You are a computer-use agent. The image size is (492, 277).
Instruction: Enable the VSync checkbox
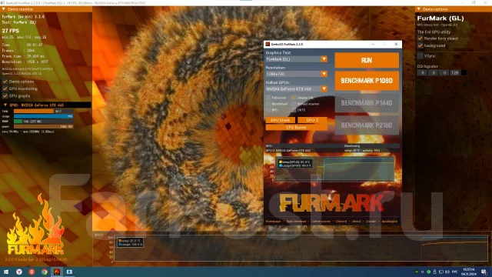click(421, 56)
